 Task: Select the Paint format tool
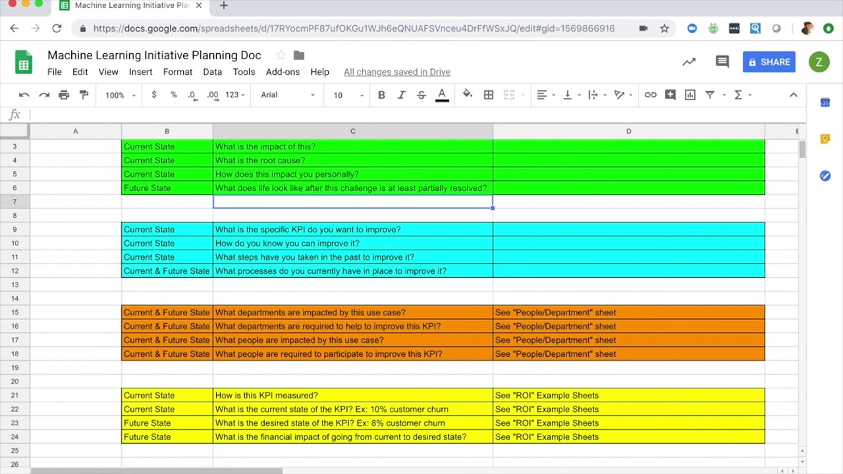(x=84, y=95)
